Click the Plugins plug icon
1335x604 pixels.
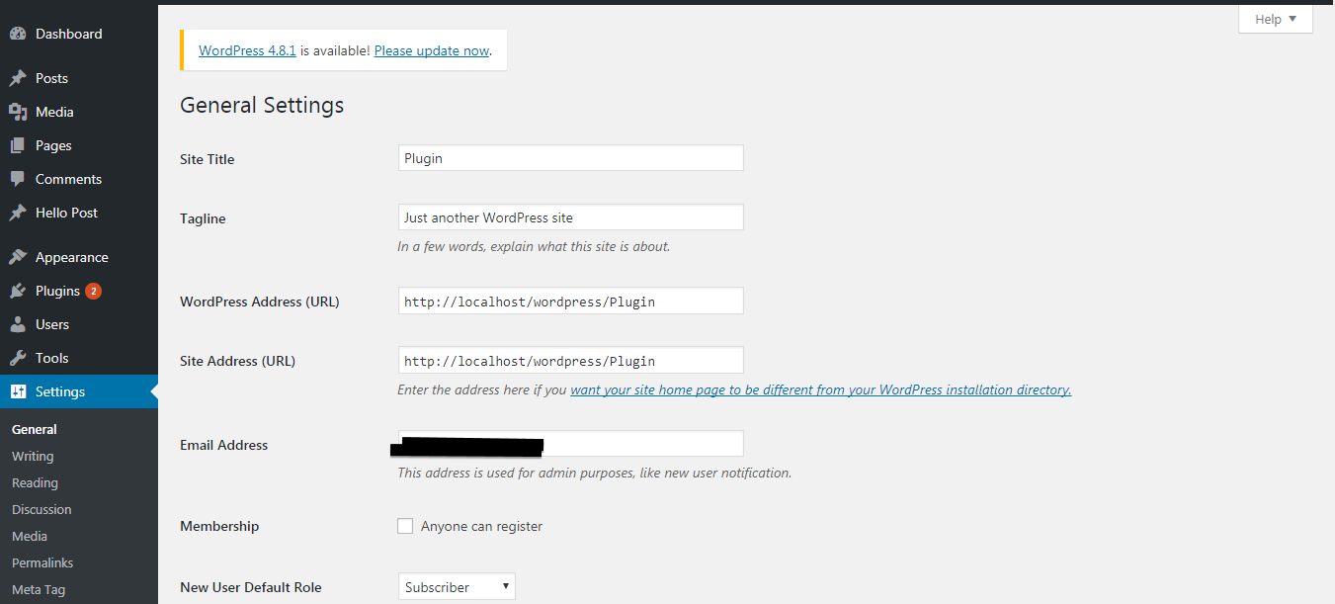coord(18,291)
